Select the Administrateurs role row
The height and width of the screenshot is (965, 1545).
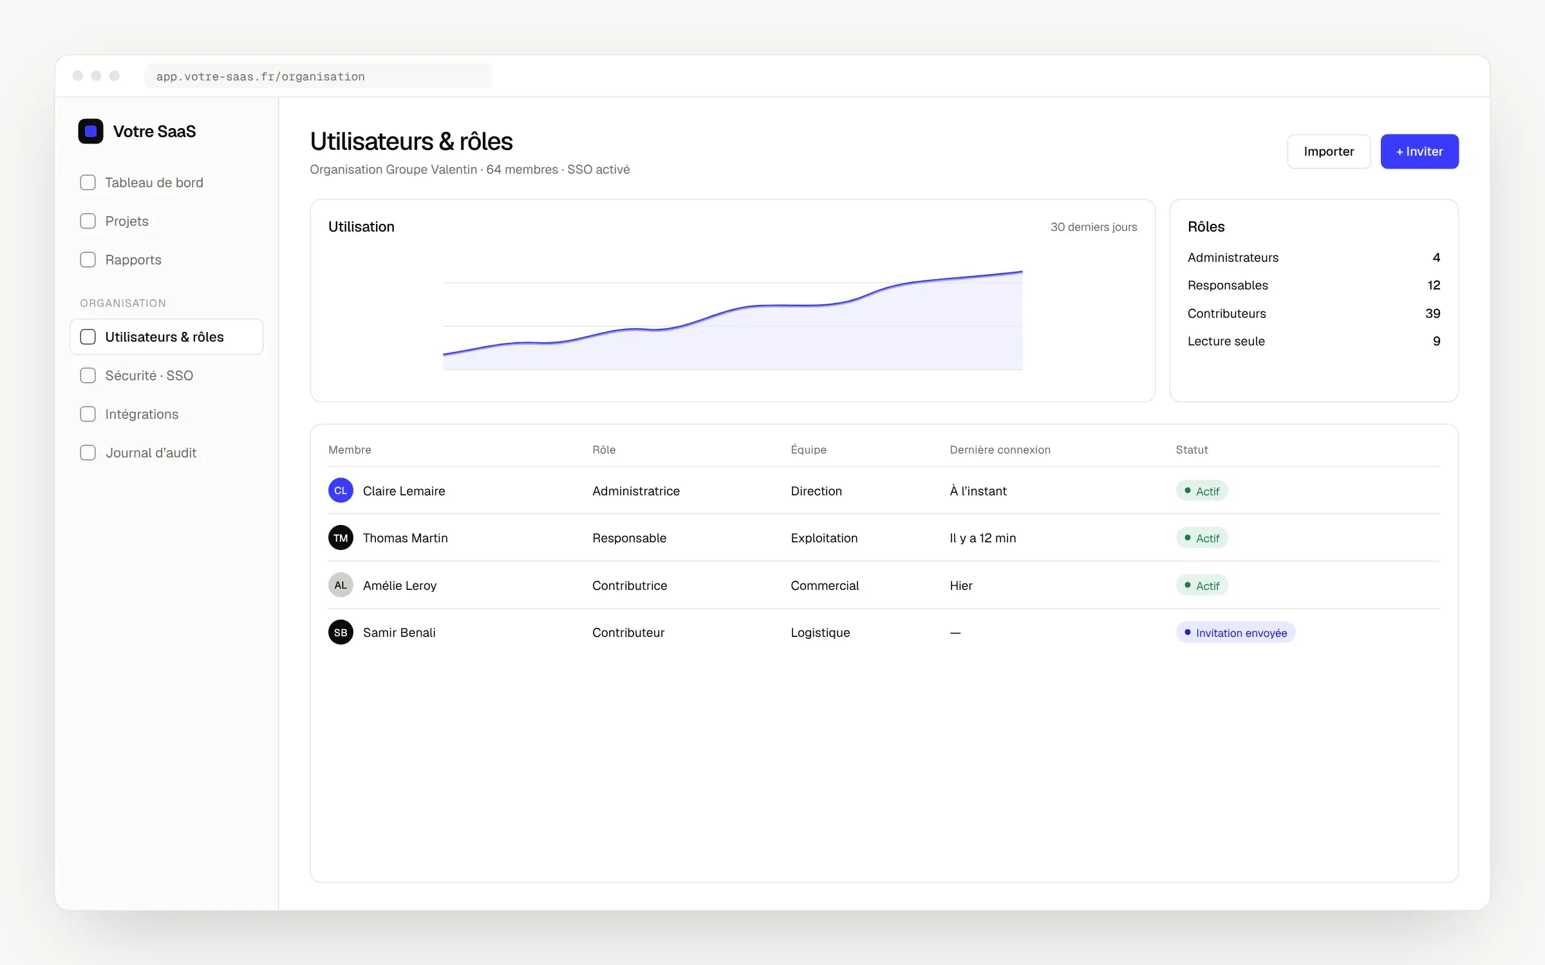pos(1314,257)
